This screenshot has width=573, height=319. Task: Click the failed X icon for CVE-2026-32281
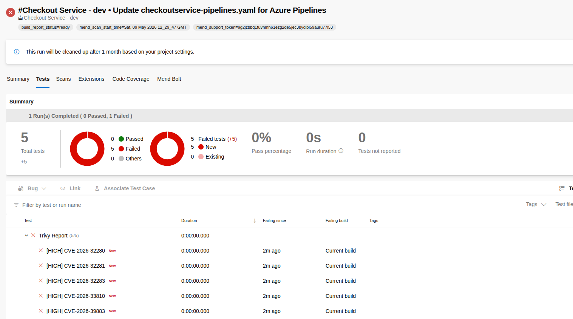click(x=41, y=266)
